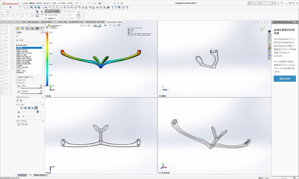
Task: Open the Motion Study 1 tab
Action: 40,175
